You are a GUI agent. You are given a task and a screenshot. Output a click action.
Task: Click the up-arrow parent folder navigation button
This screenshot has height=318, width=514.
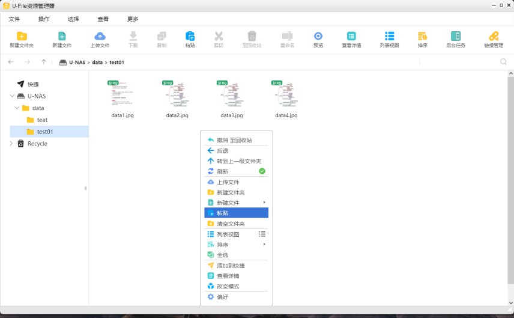pos(44,62)
